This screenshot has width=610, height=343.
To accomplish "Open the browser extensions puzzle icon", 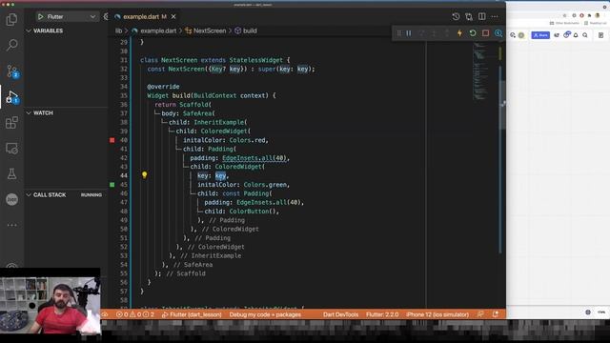I will 589,15.
